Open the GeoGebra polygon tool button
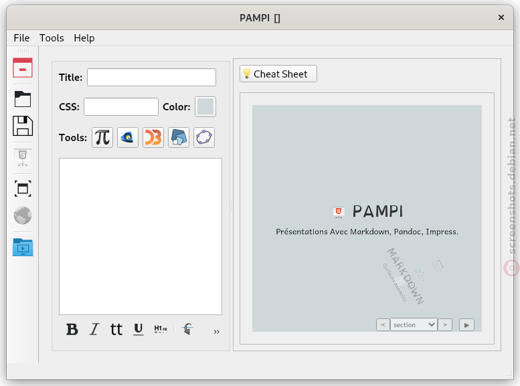 [204, 137]
